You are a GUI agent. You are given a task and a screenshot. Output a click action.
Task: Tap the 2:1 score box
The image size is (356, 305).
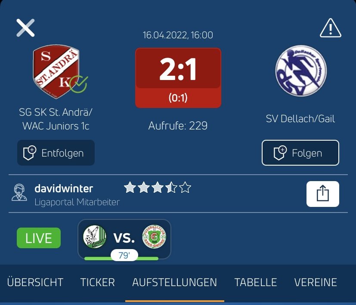(178, 78)
